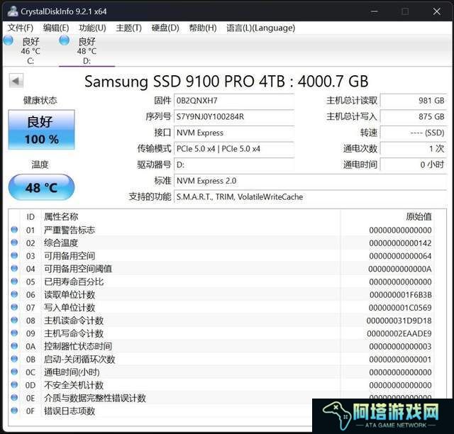
Task: Open the 功能(U) menu
Action: tap(92, 28)
